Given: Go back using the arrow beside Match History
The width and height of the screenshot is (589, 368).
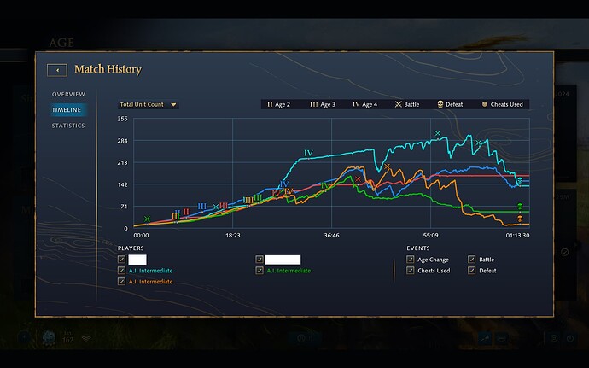Looking at the screenshot, I should pos(58,70).
